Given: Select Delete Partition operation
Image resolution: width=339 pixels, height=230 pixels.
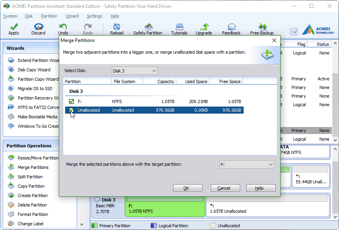Looking at the screenshot, I should (27, 205).
